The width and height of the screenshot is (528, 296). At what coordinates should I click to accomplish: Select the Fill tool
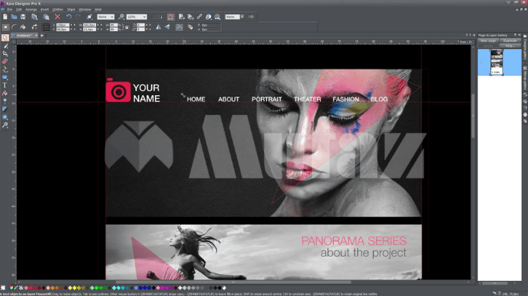[5, 94]
